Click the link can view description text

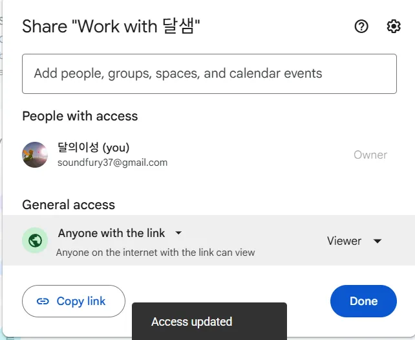point(155,252)
